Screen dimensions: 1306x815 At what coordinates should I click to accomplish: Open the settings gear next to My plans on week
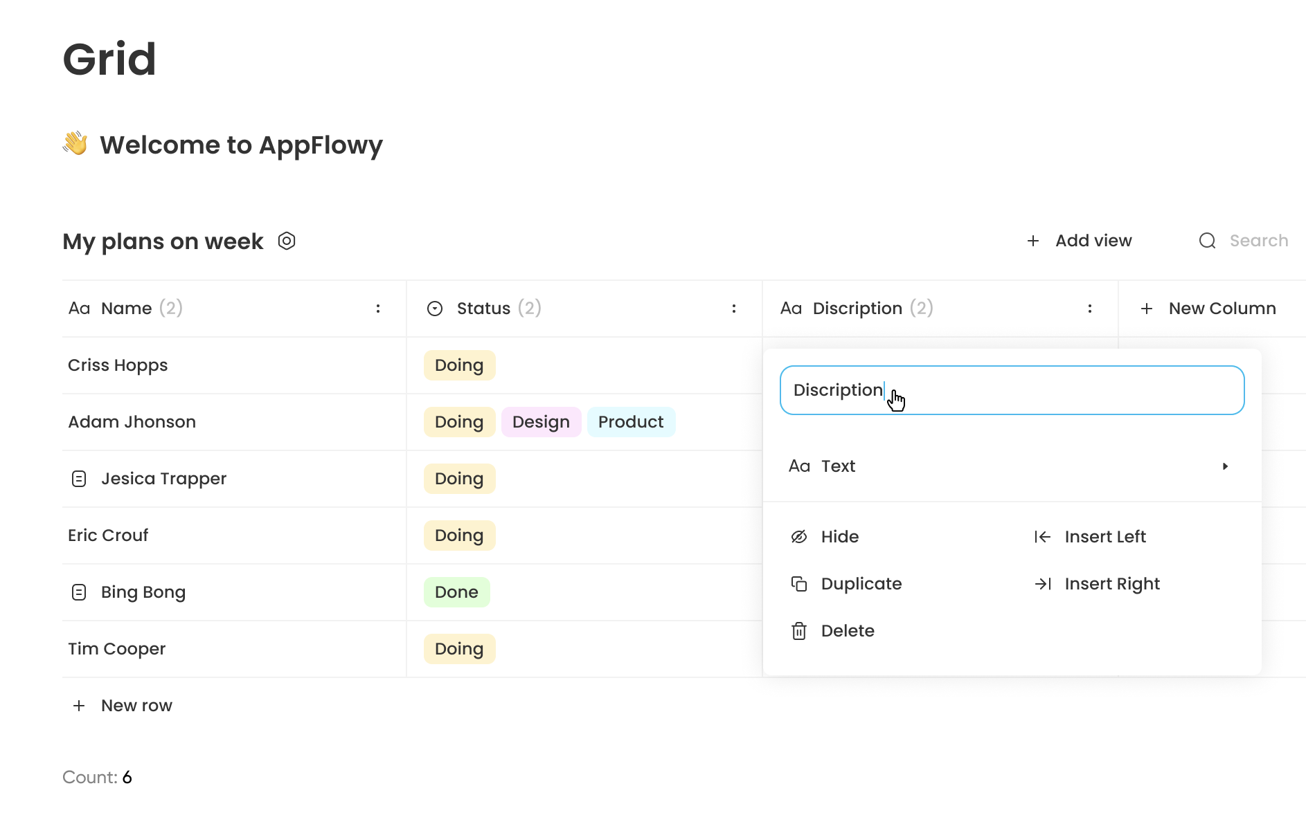(287, 241)
